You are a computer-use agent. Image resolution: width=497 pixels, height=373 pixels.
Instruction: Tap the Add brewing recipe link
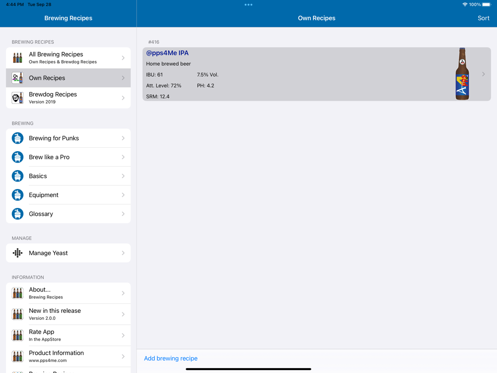pos(170,359)
